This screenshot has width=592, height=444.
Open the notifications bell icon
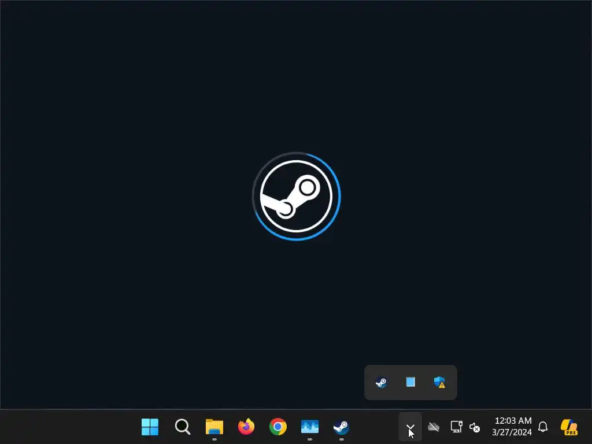point(543,427)
